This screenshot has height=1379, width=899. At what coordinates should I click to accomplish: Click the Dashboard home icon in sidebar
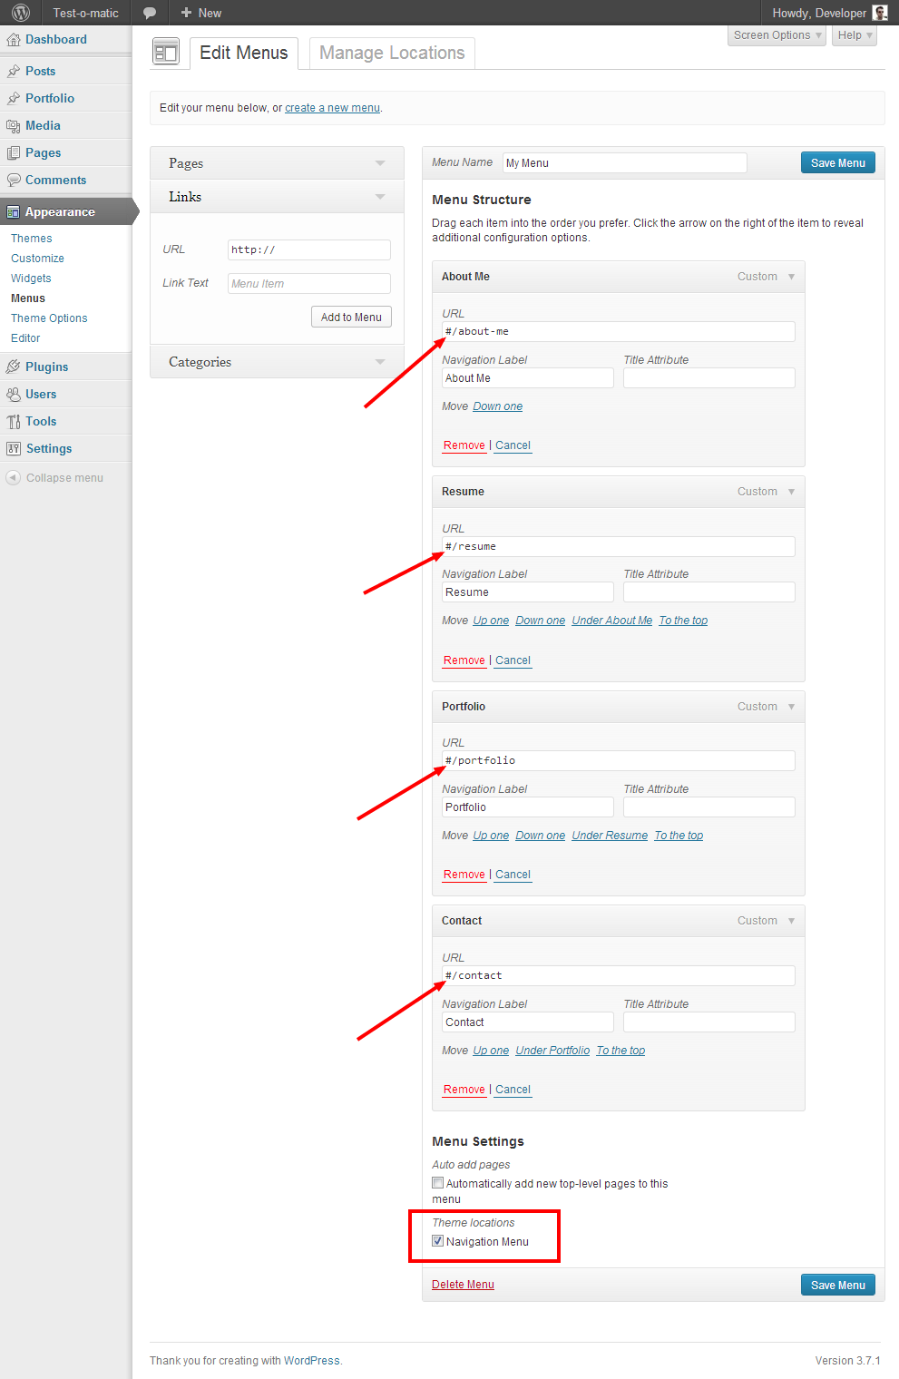pos(14,40)
